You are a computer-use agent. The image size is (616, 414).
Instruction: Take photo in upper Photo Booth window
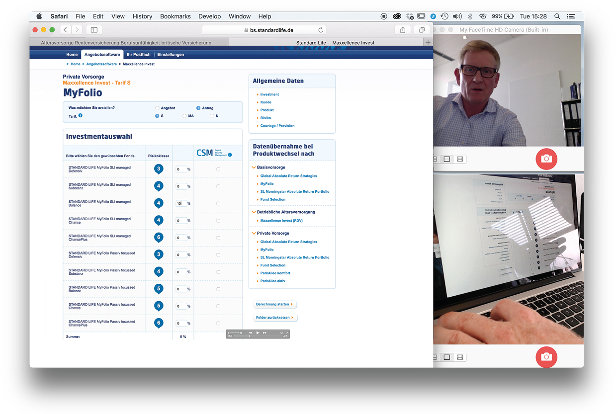tap(546, 159)
